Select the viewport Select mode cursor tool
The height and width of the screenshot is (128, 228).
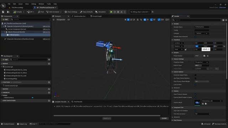(125, 20)
